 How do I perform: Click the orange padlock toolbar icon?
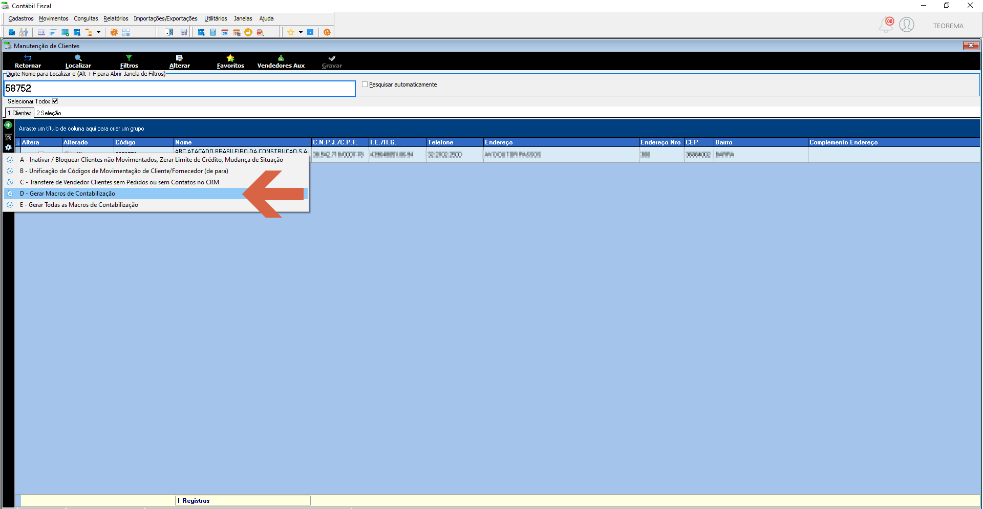point(248,32)
